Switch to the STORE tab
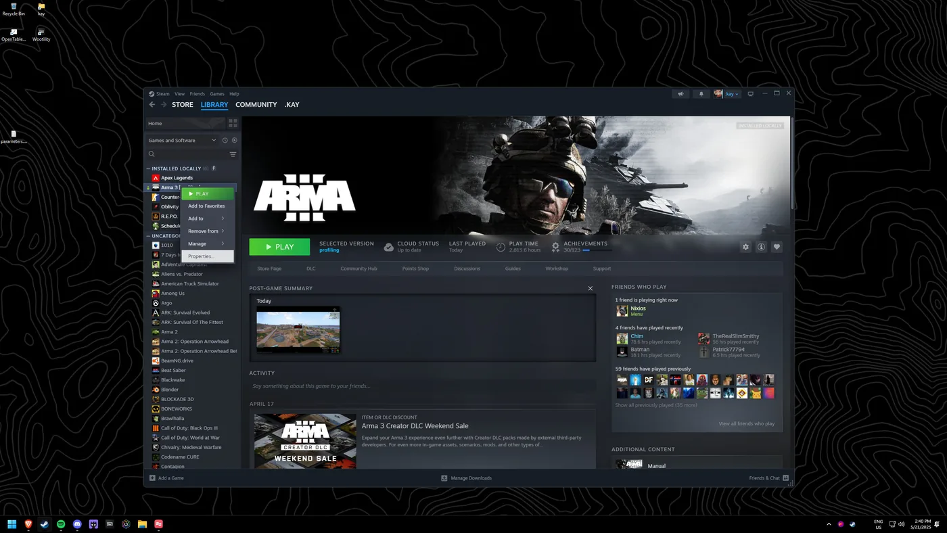The width and height of the screenshot is (947, 533). pos(183,105)
